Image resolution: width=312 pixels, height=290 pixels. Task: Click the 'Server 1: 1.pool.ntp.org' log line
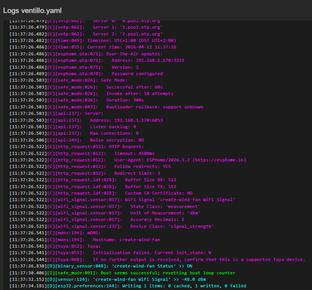[128, 27]
